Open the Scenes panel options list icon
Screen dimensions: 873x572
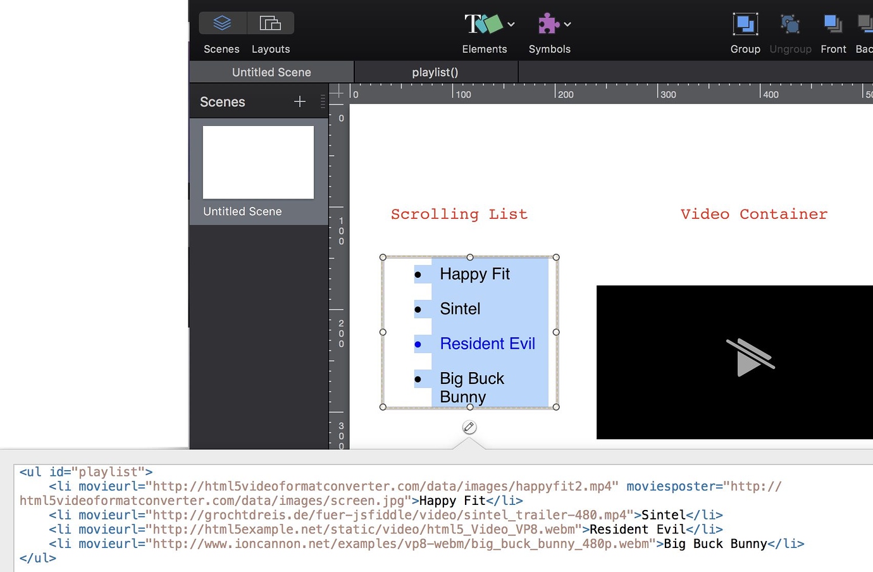[321, 102]
